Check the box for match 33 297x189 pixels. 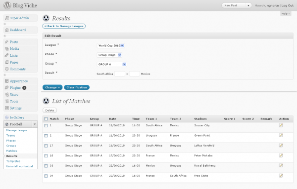(x=46, y=166)
